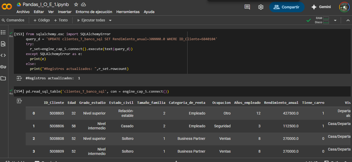
Task: Add a new Código cell
Action: click(41, 20)
